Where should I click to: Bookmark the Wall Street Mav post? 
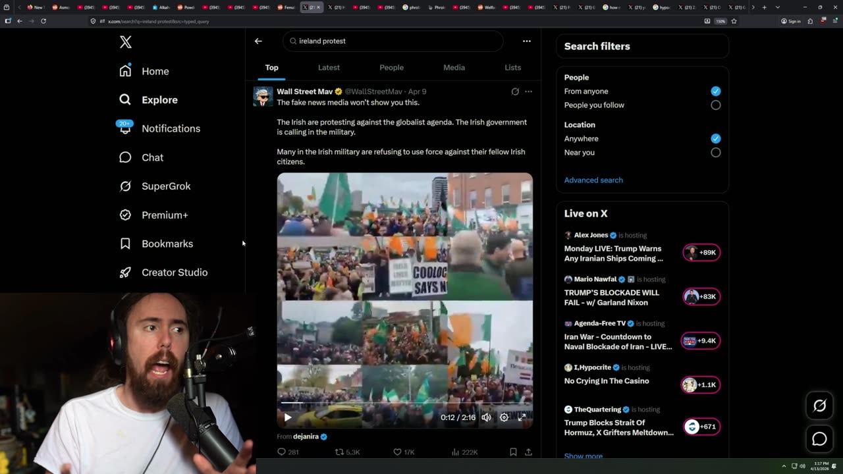tap(513, 452)
